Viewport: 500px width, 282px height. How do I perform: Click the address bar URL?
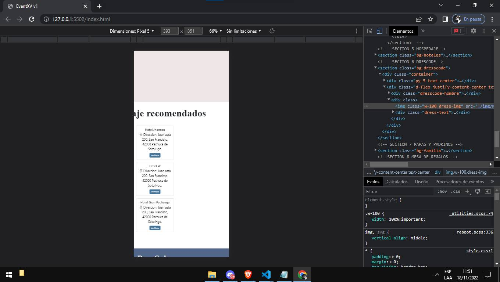tap(81, 19)
